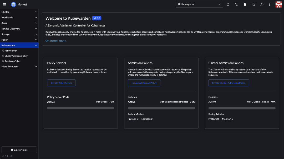Screen dimensions: 284x159
Task: Expand the Service Discovery section
Action: click(19, 29)
